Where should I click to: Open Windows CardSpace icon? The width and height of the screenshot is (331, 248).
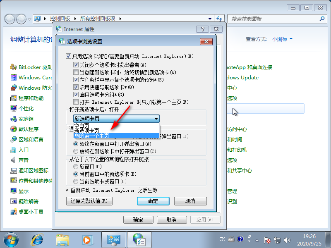click(x=14, y=77)
